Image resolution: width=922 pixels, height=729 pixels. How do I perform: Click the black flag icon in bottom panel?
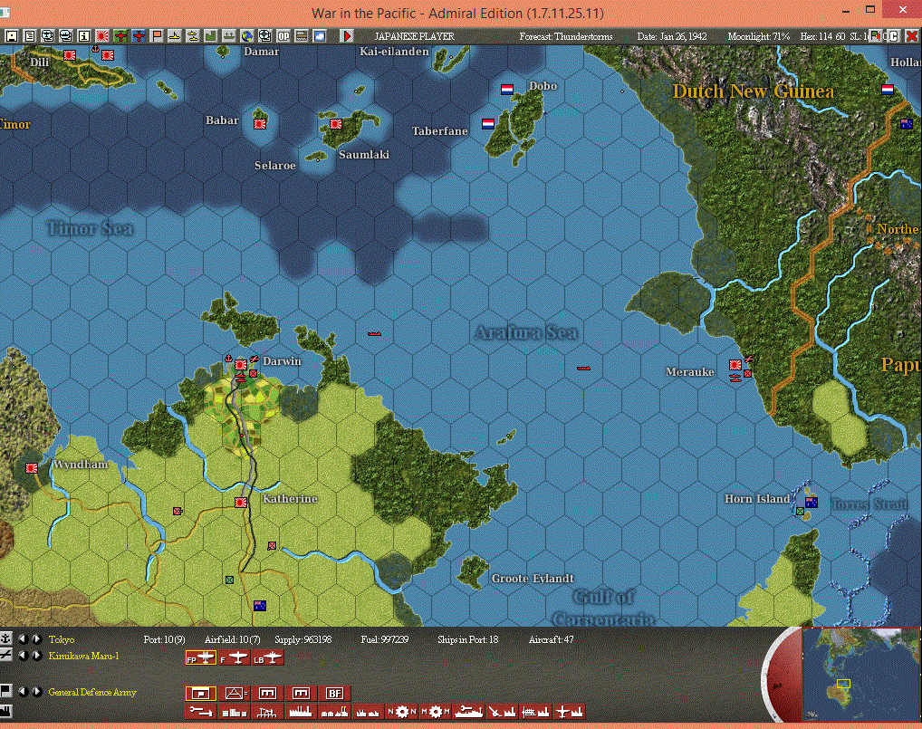(5, 691)
